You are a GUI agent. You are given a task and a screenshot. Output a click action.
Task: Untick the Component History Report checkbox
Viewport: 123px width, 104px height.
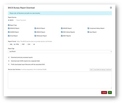tap(88, 28)
